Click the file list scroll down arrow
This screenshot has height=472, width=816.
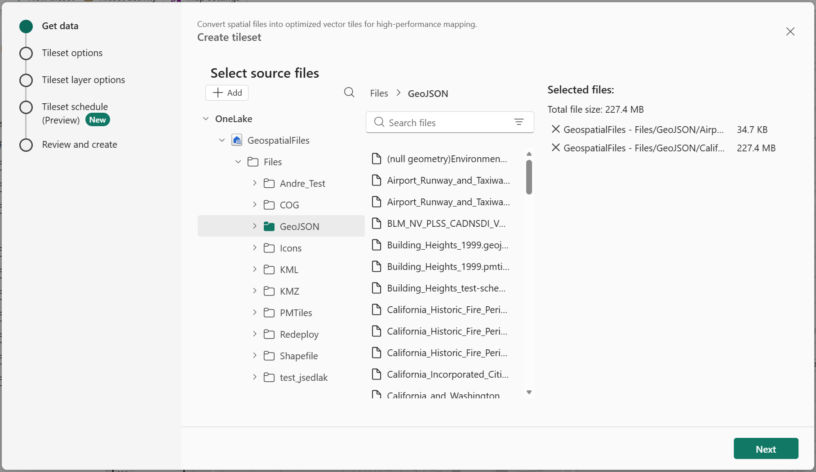(529, 392)
